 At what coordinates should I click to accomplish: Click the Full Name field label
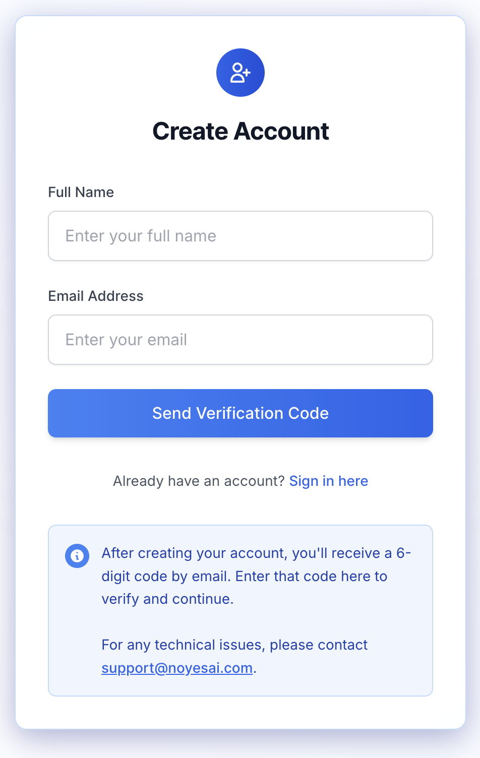tap(81, 192)
